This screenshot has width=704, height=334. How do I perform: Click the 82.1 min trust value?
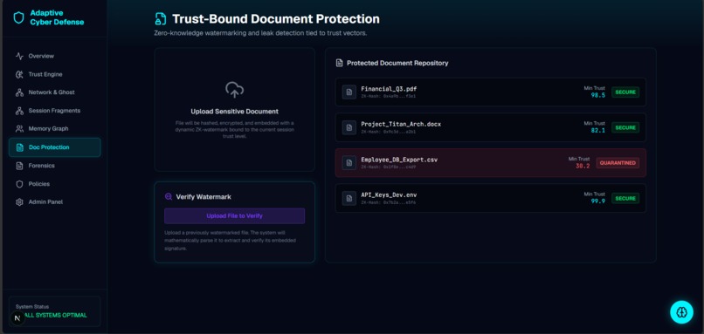click(x=598, y=131)
